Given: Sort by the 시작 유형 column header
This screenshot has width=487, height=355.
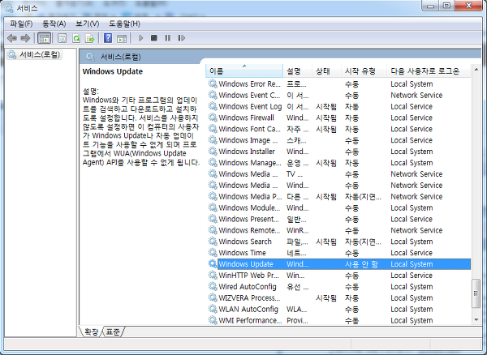Looking at the screenshot, I should pyautogui.click(x=364, y=71).
